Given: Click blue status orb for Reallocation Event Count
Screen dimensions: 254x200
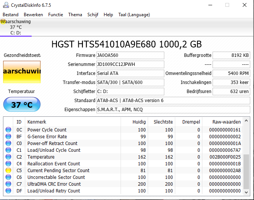Looking at the screenshot, I should coord(8,164).
